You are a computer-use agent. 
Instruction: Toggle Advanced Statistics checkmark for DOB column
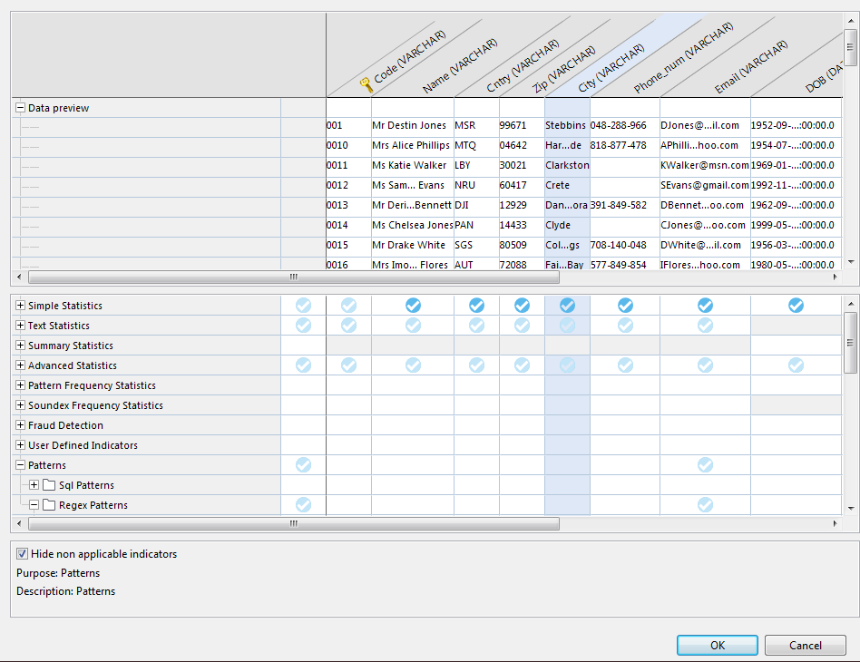coord(796,365)
